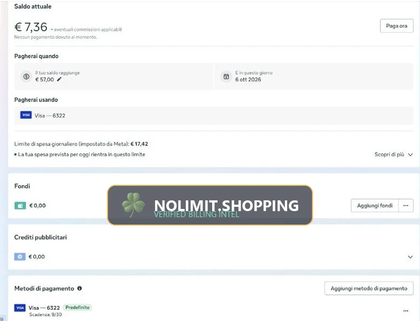
Task: Expand Scopri di più chevron
Action: pos(410,155)
